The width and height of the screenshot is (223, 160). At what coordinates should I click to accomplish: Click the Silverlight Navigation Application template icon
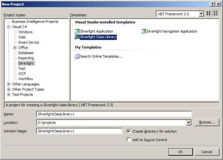(x=143, y=31)
